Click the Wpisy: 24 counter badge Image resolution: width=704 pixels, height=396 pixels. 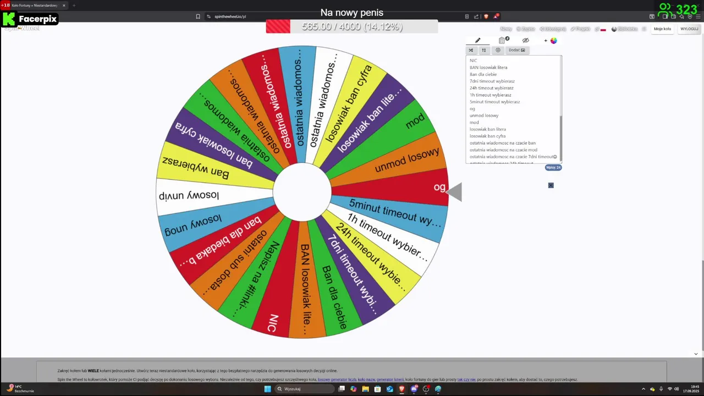click(553, 167)
